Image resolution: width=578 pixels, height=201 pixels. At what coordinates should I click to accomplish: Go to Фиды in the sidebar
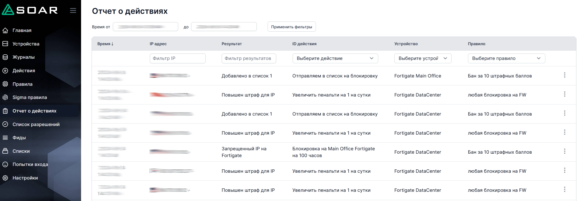[19, 138]
